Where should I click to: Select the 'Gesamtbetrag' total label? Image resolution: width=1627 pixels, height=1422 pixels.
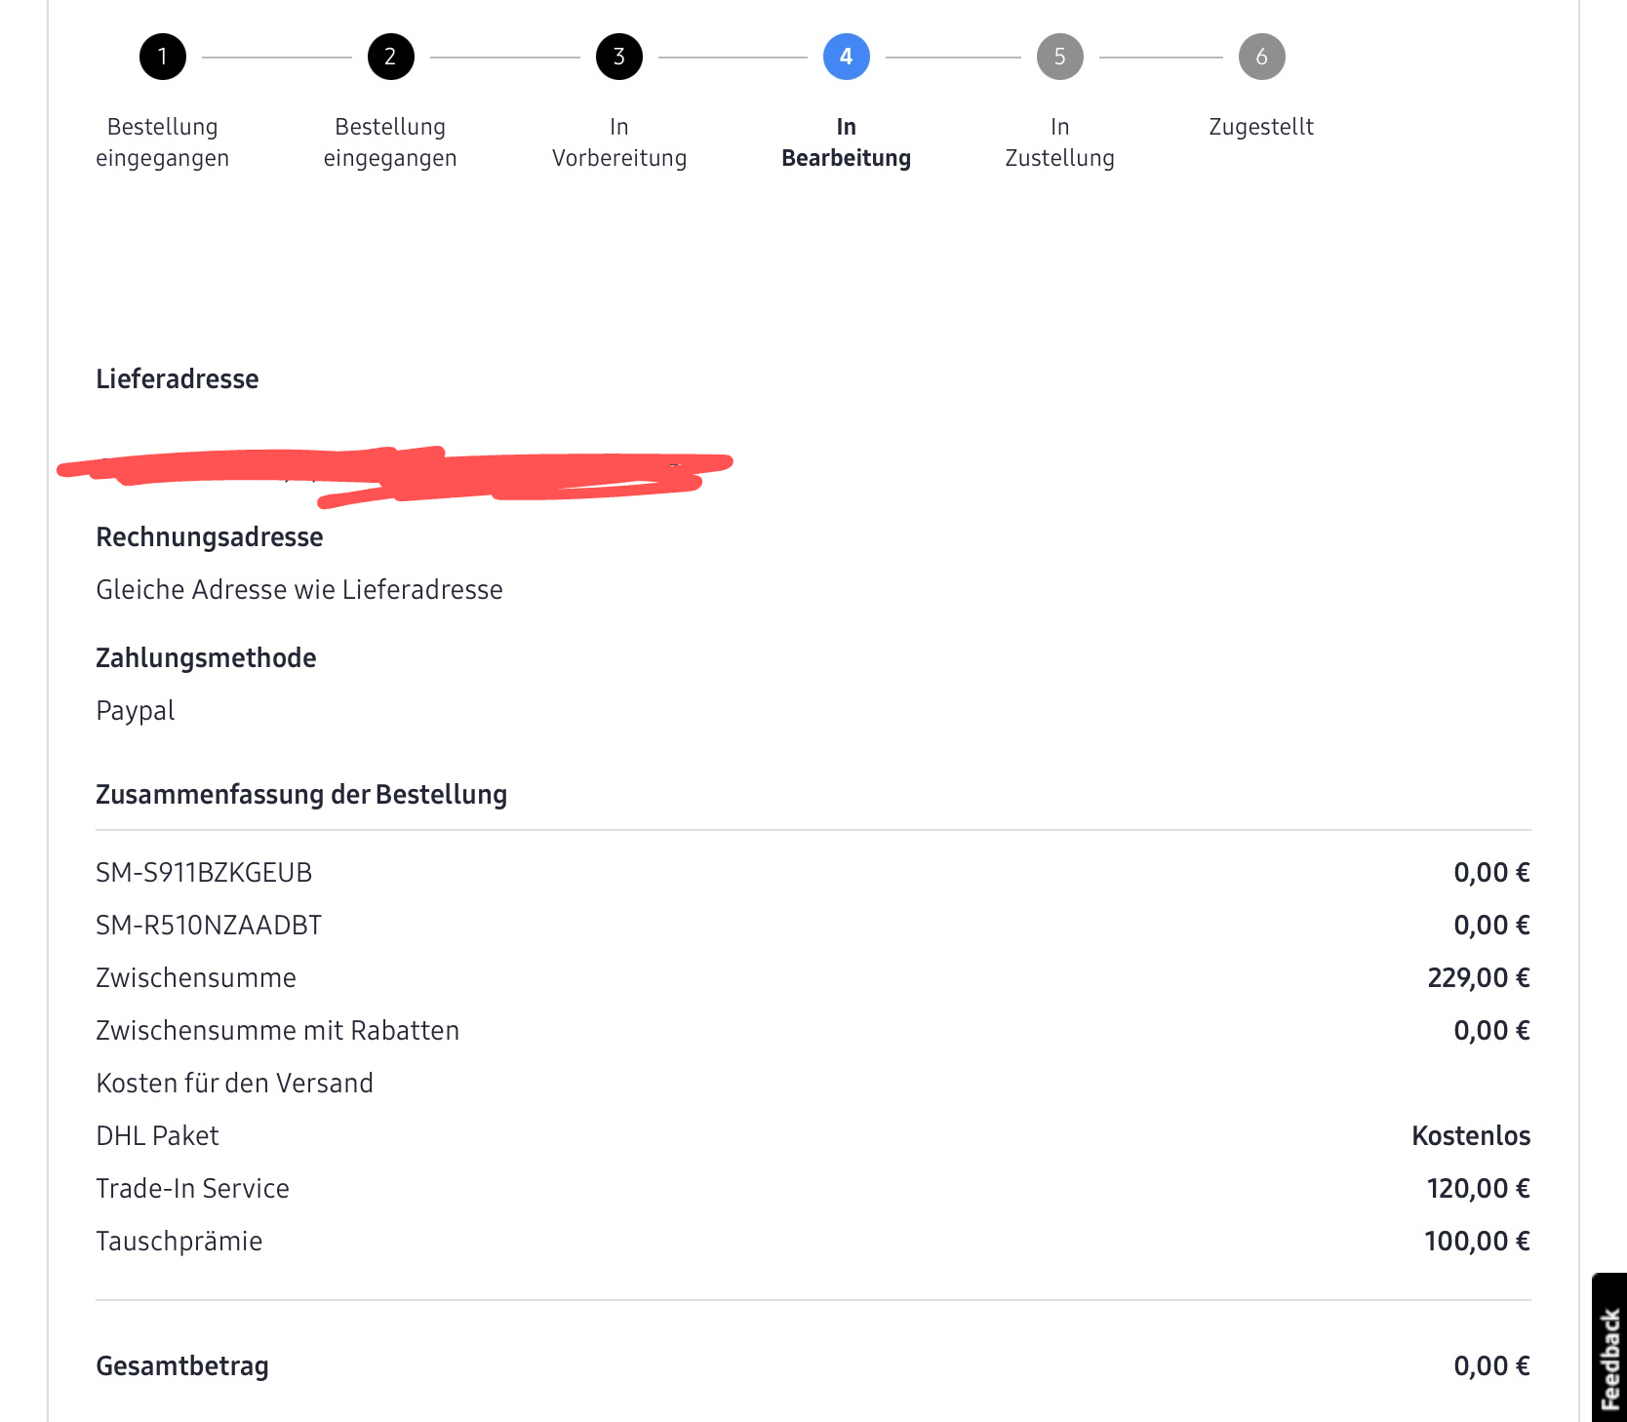(182, 1366)
